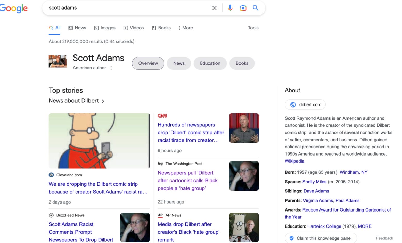
Task: Open AP News Media drop Dilbert article
Action: tap(188, 232)
